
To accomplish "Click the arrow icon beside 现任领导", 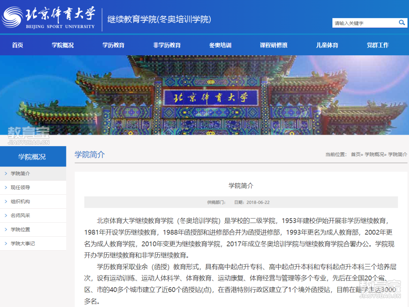I will 6,188.
